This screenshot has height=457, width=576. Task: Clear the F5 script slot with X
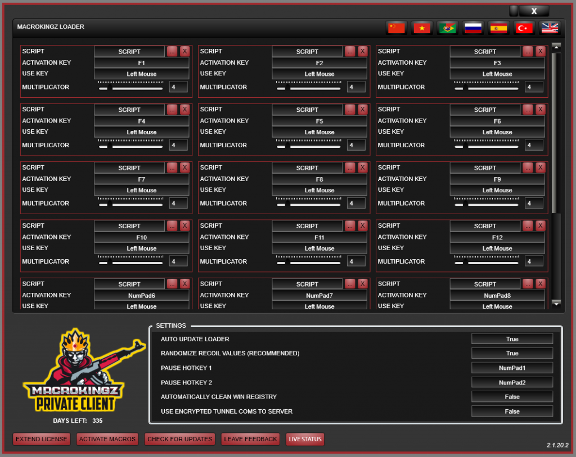(363, 110)
